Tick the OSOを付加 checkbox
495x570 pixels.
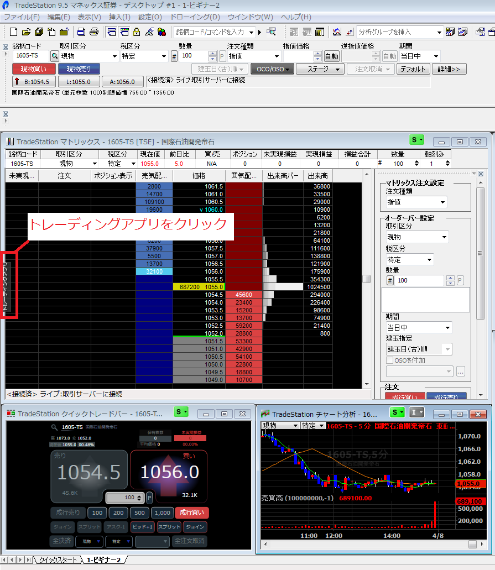(x=389, y=360)
